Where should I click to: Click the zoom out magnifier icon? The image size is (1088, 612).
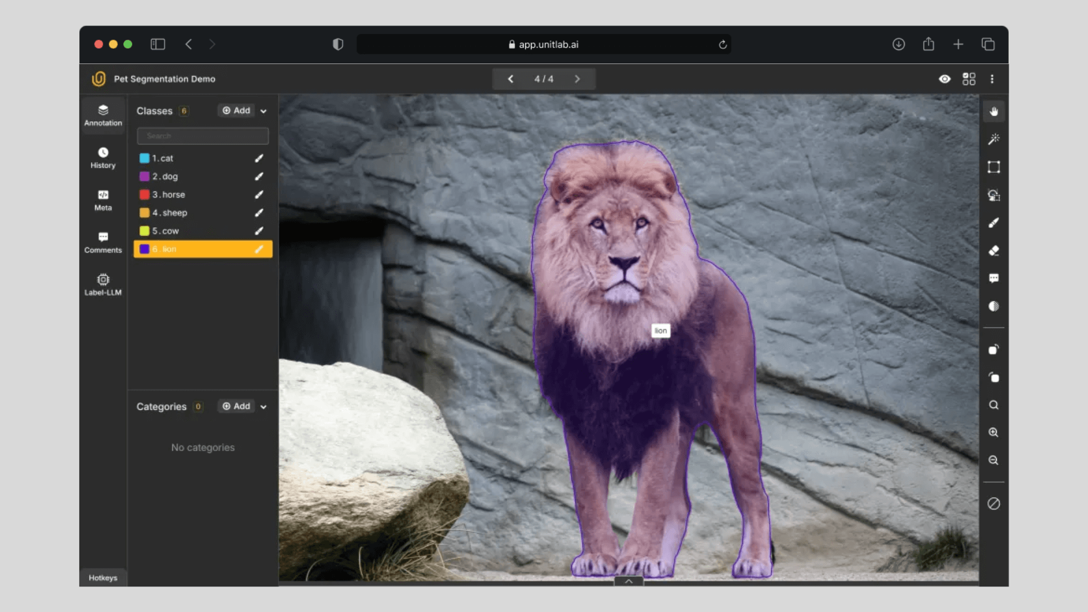pyautogui.click(x=993, y=460)
